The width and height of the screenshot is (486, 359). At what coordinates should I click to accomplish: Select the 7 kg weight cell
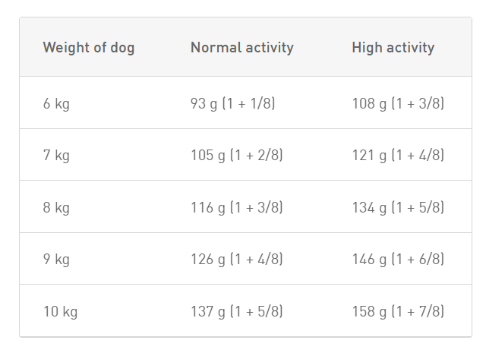(x=56, y=155)
